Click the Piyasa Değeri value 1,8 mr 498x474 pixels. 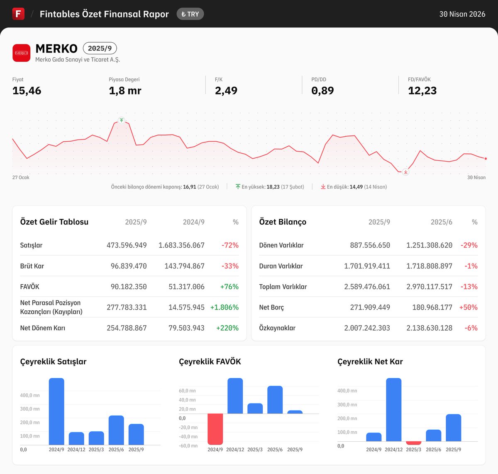pos(125,91)
